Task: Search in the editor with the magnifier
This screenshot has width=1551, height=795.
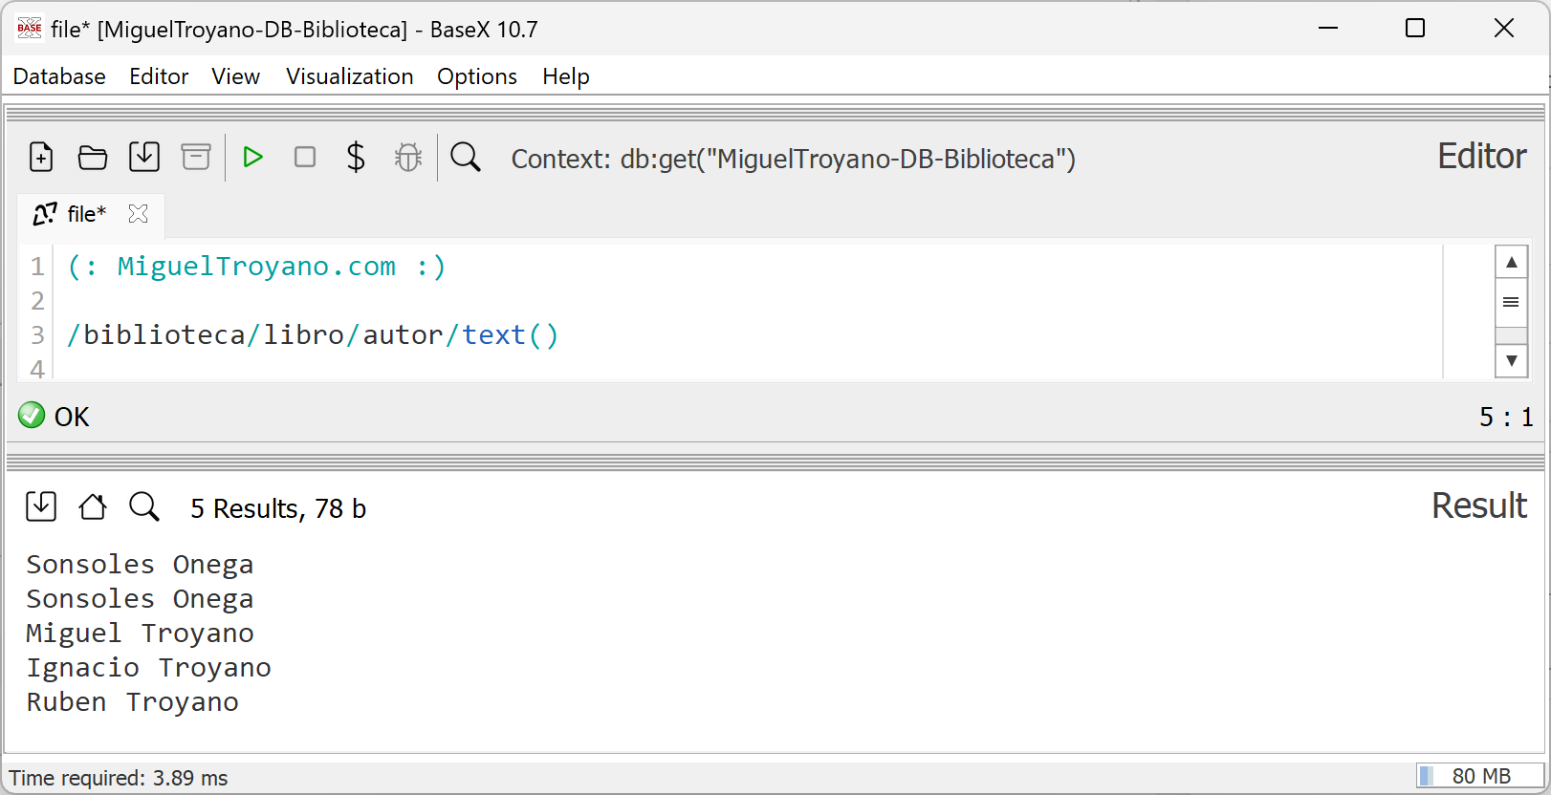Action: tap(466, 157)
